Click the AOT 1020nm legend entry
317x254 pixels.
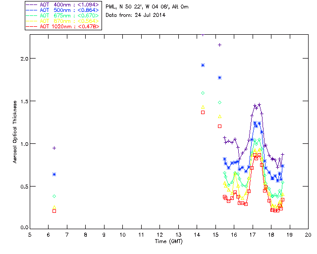(x=62, y=26)
